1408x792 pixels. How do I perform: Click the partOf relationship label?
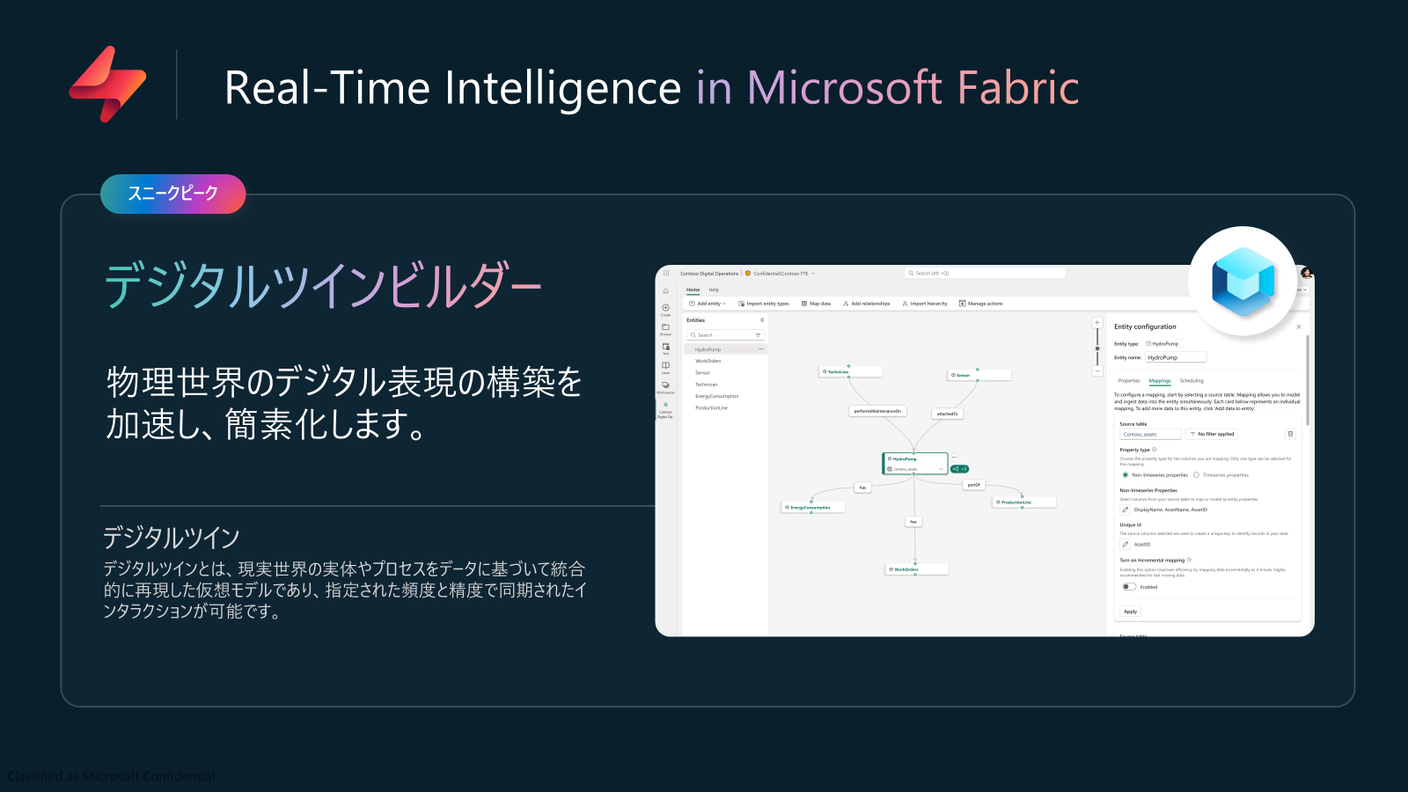point(974,485)
